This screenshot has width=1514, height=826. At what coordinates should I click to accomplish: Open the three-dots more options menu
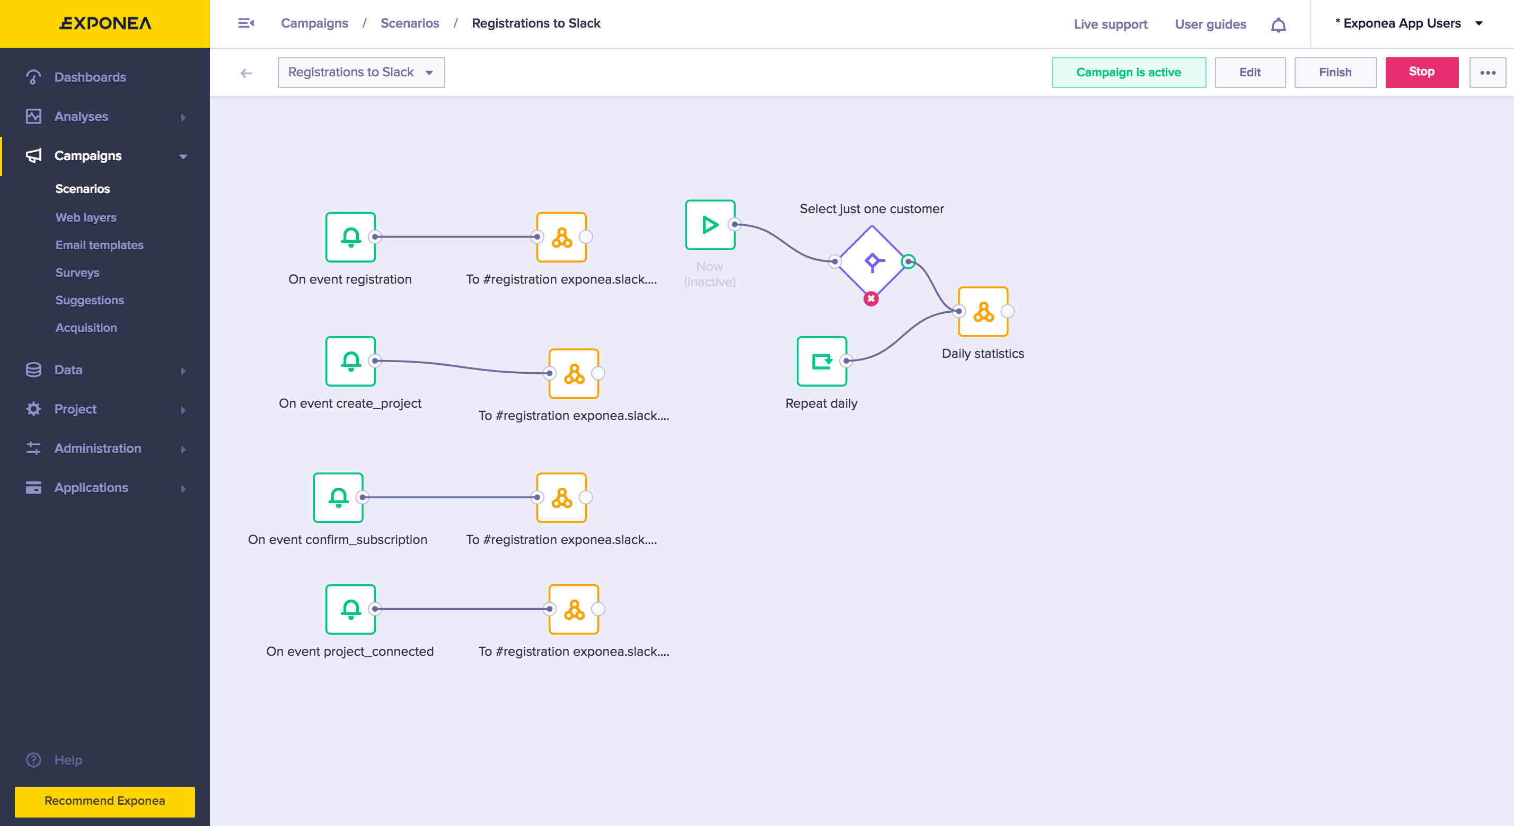(1487, 72)
